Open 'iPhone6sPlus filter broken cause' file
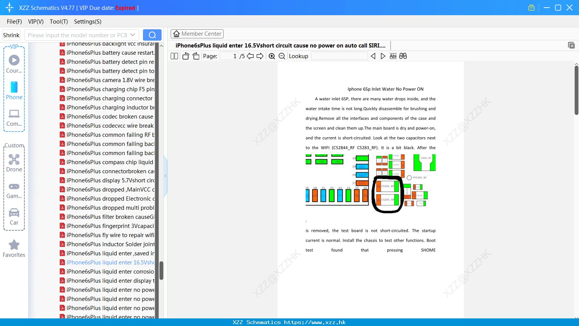The image size is (579, 326). pos(107,217)
